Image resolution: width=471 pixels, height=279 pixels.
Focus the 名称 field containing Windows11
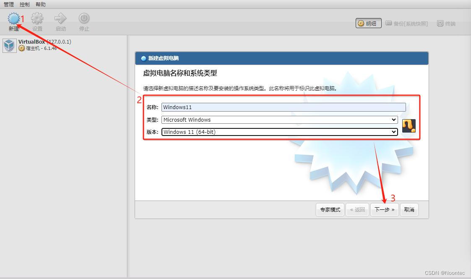284,107
